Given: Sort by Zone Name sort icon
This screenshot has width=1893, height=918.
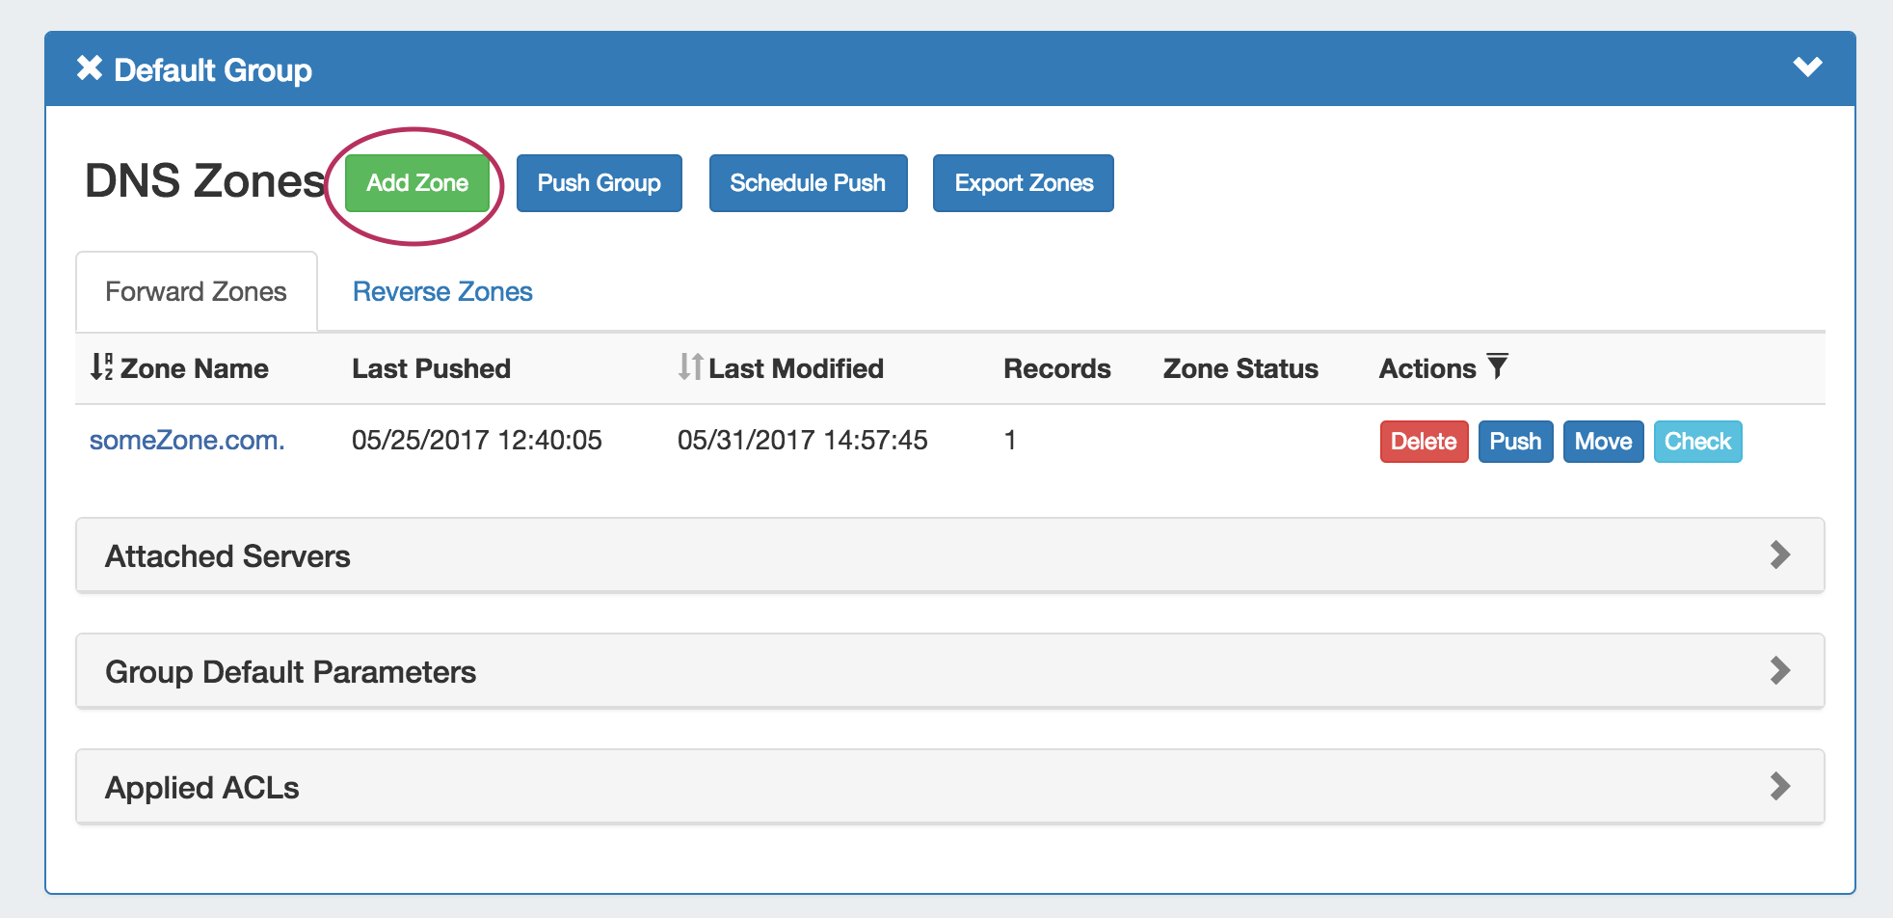Looking at the screenshot, I should [x=101, y=367].
